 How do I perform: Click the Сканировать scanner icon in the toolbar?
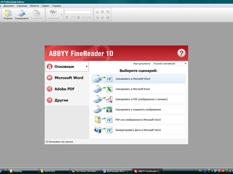pos(22,13)
